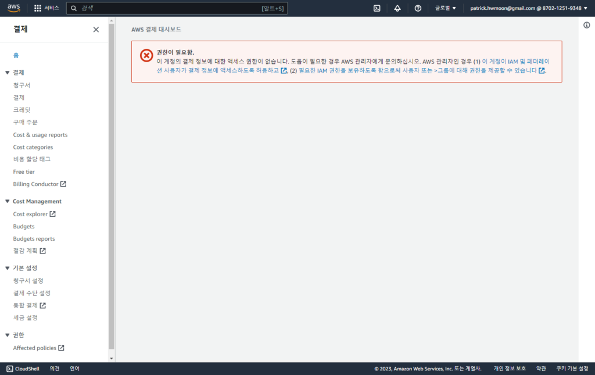Focus the 검색 search input field
595x375 pixels.
(x=177, y=8)
